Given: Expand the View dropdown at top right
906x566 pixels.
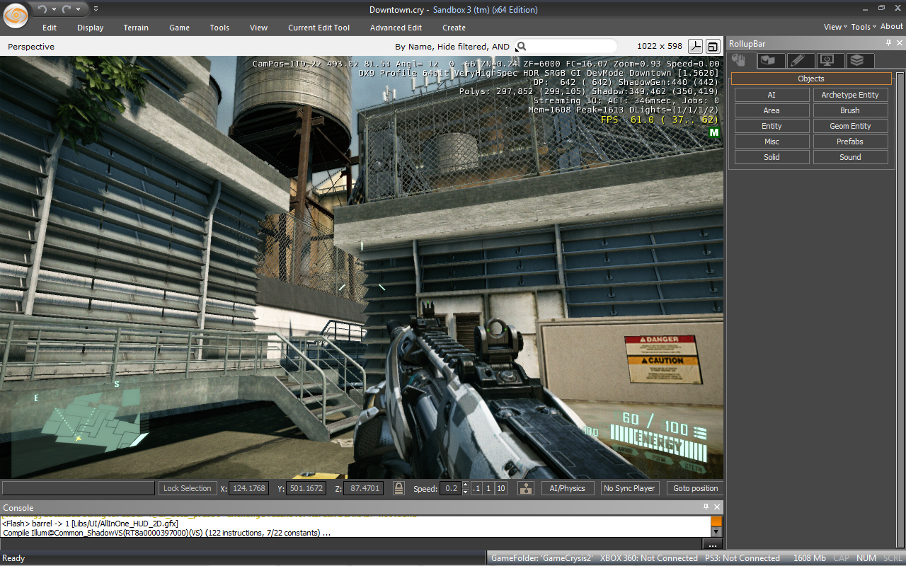Looking at the screenshot, I should 835,27.
